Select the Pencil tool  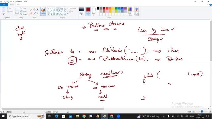pyautogui.click(x=31, y=10)
